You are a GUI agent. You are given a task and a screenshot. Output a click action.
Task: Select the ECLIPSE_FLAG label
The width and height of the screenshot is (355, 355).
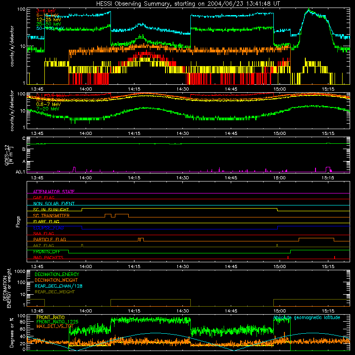[48, 228]
